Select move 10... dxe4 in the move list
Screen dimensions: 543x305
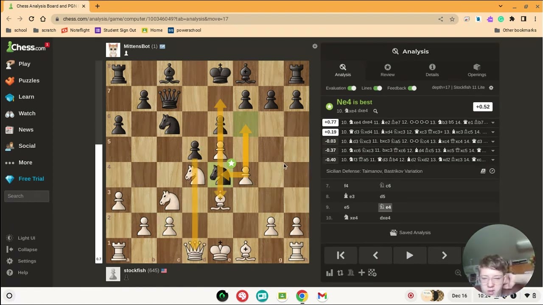[385, 218]
